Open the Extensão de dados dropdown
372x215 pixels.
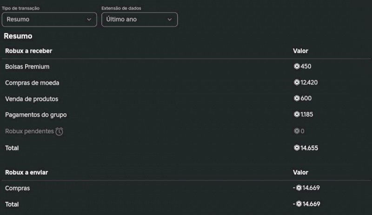point(139,20)
